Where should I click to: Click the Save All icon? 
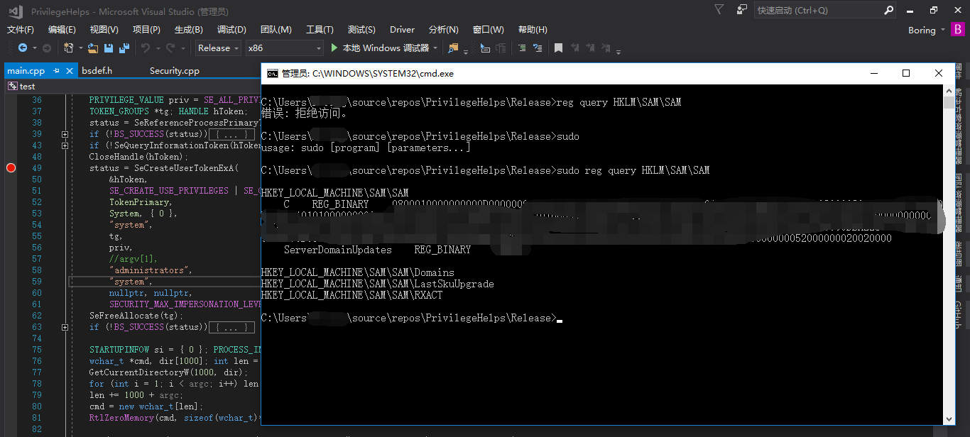point(124,48)
